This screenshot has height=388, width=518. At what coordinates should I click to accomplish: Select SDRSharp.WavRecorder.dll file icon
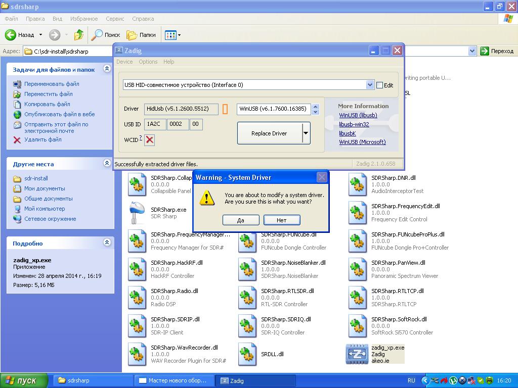(137, 354)
